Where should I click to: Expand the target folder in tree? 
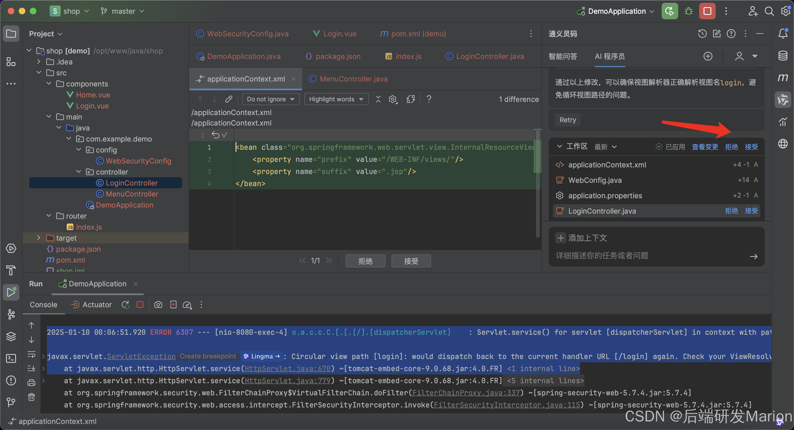[x=39, y=238]
